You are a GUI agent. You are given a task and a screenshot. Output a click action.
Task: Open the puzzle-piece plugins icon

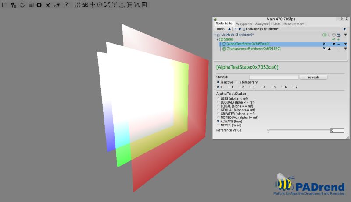pos(23,5)
